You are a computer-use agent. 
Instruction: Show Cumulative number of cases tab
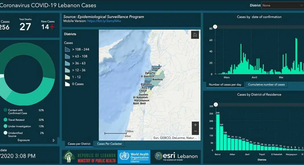266,84
